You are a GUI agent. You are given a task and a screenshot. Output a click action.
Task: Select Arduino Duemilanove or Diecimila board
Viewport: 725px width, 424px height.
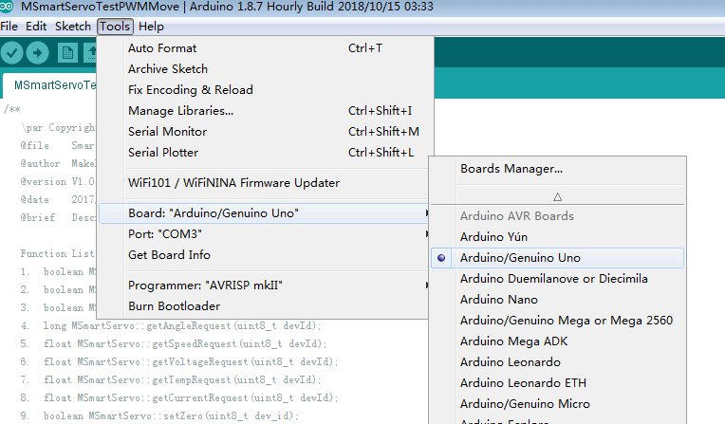[x=557, y=279]
